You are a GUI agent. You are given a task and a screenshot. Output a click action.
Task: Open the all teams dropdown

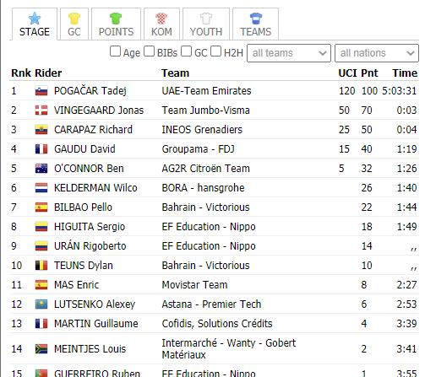[289, 53]
